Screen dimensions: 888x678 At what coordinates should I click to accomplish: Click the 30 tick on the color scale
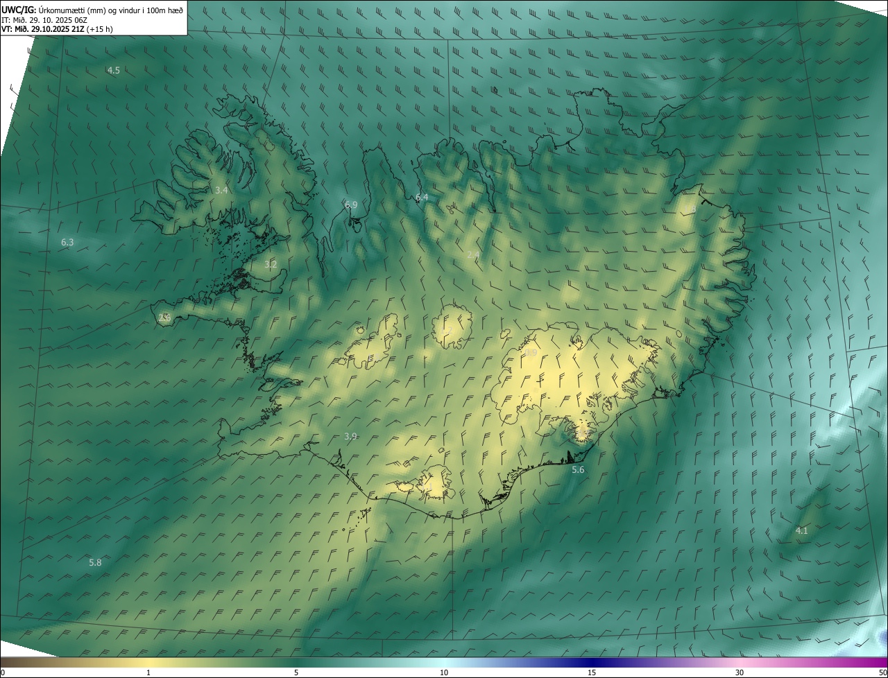[740, 672]
